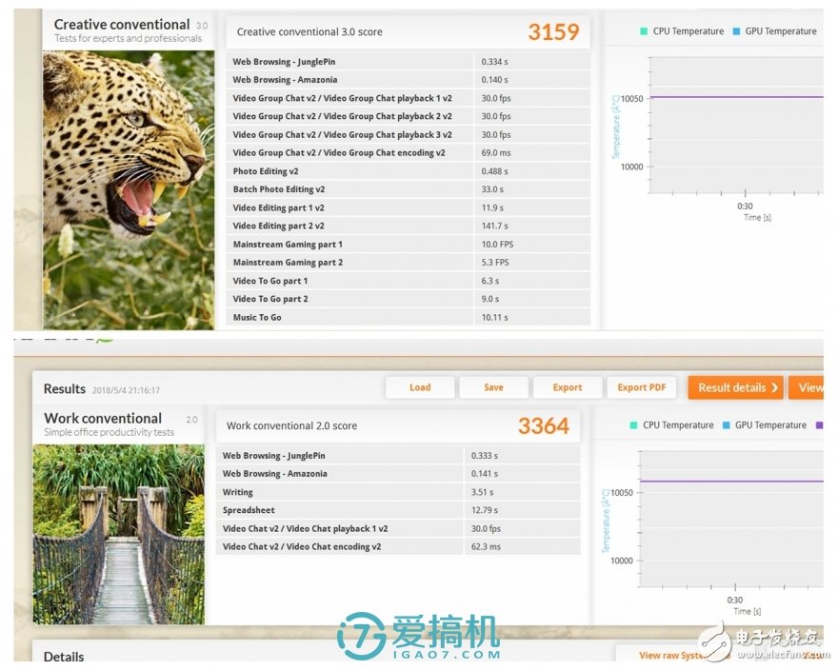Click the View raw System link

670,655
